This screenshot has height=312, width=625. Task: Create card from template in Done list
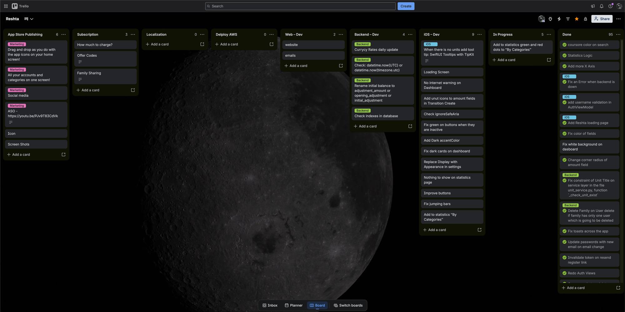pyautogui.click(x=618, y=288)
